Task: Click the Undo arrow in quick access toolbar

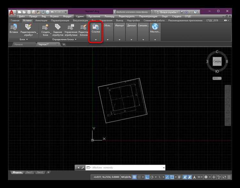Action: pyautogui.click(x=52, y=12)
